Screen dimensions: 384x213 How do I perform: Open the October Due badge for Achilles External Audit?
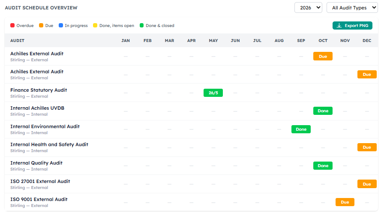coord(323,56)
